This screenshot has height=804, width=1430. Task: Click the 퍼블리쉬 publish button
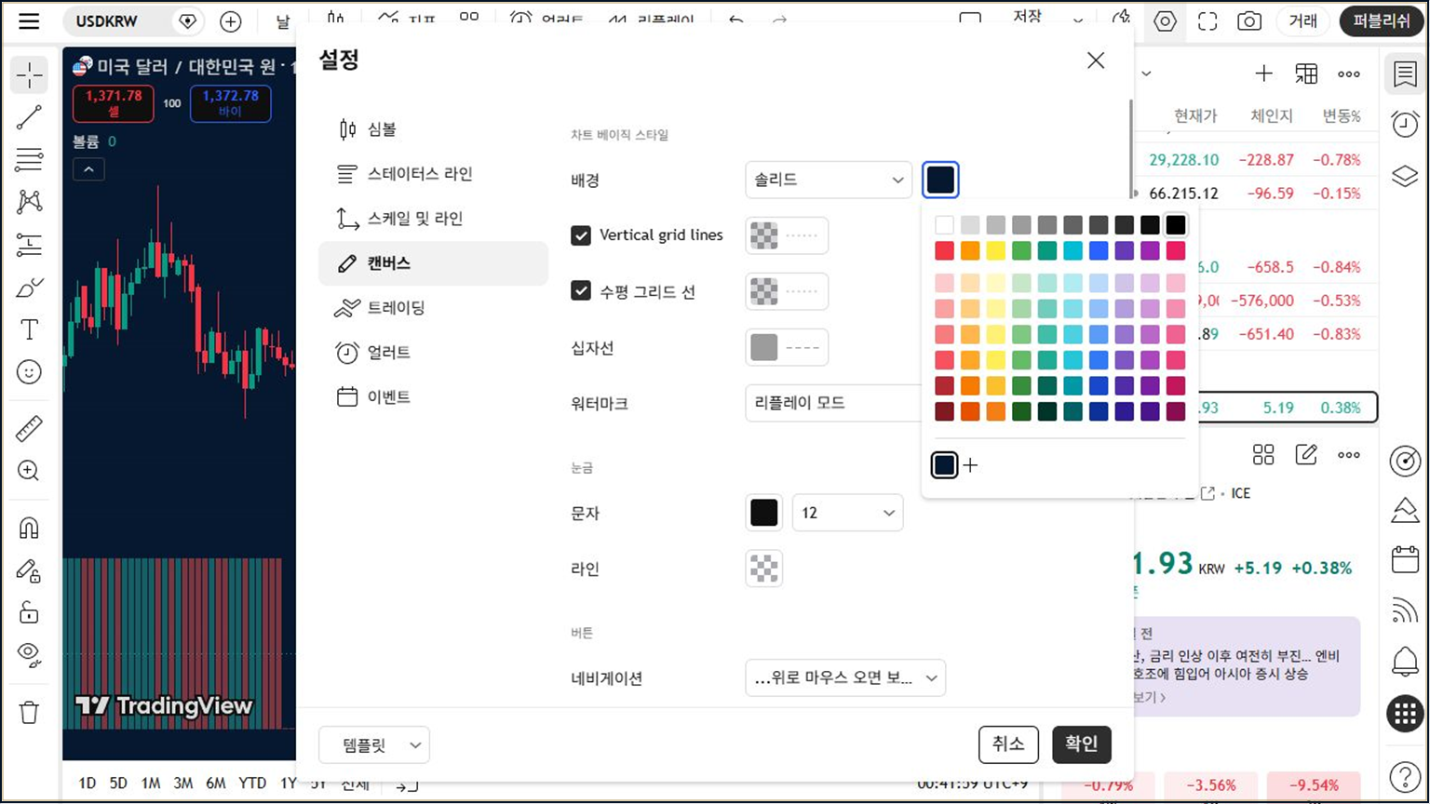(x=1382, y=21)
